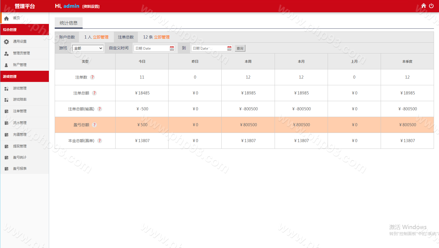Click help icon next to 注单总额(输赢)
Viewport: 439px width, 248px height.
tap(100, 109)
